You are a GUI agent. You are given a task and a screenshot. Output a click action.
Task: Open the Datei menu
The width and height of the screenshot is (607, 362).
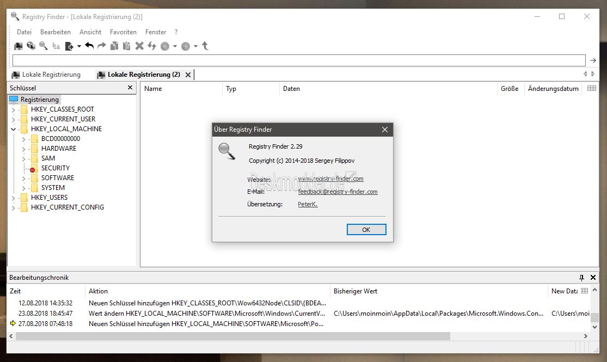point(24,32)
